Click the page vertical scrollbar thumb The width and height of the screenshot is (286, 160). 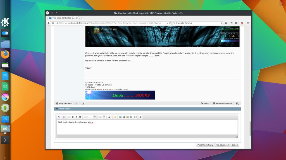pos(250,128)
